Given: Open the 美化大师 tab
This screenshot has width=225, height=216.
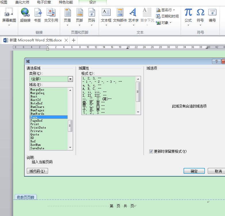Looking at the screenshot, I should click(x=22, y=2).
